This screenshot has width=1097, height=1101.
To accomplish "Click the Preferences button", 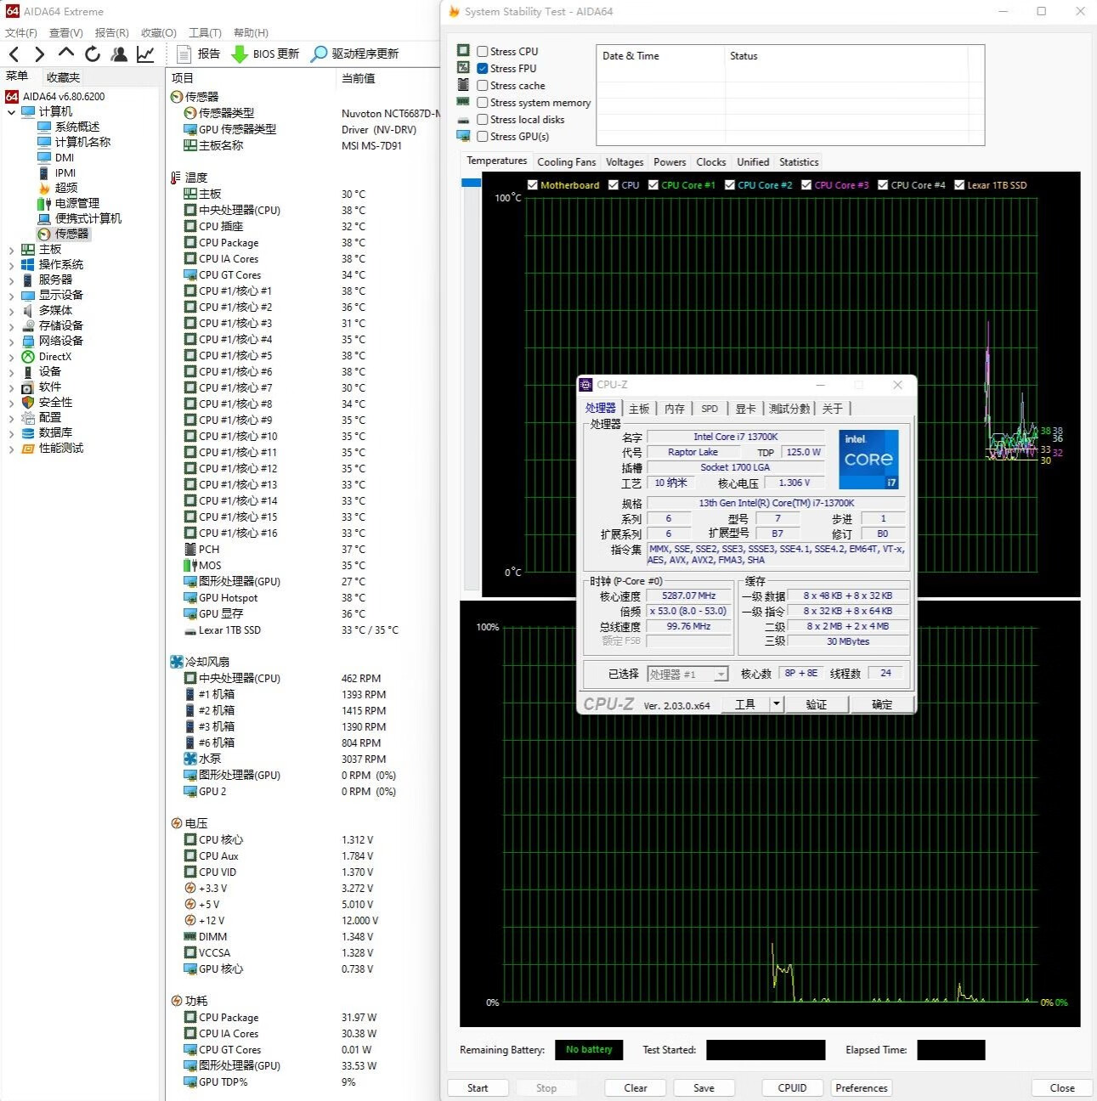I will 861,1088.
